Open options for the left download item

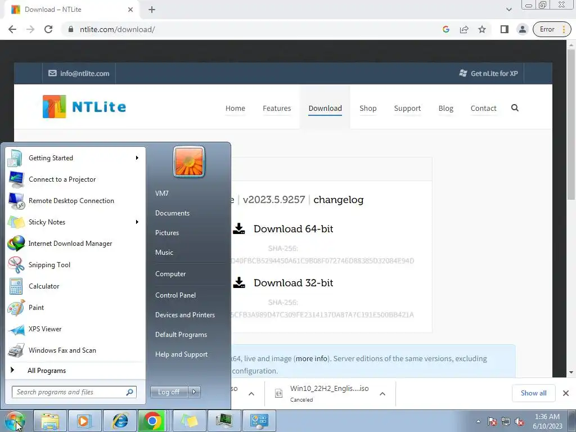click(x=251, y=394)
